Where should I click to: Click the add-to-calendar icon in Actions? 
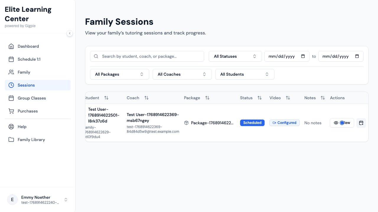pyautogui.click(x=361, y=123)
